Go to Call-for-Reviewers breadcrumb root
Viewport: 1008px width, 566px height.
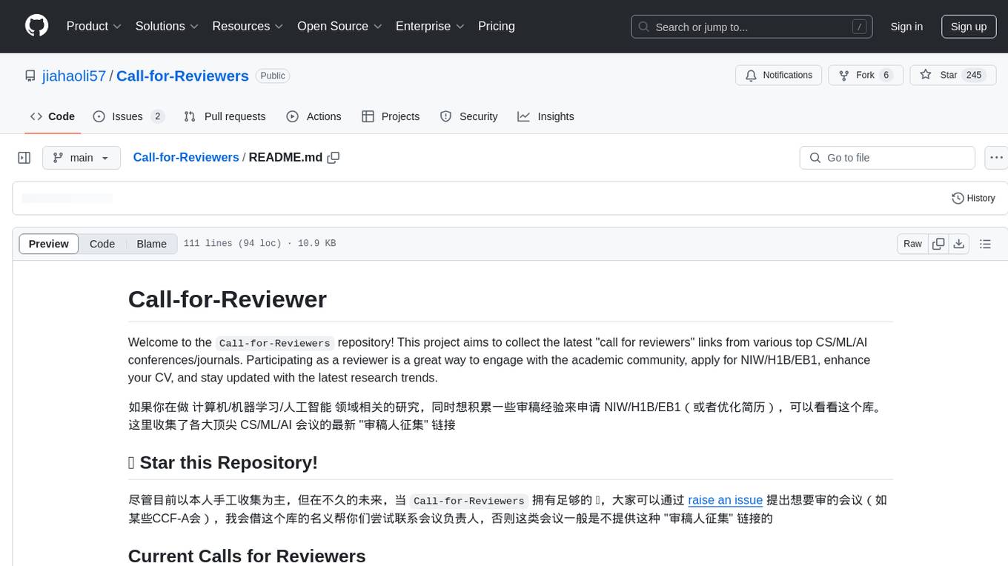click(x=186, y=157)
